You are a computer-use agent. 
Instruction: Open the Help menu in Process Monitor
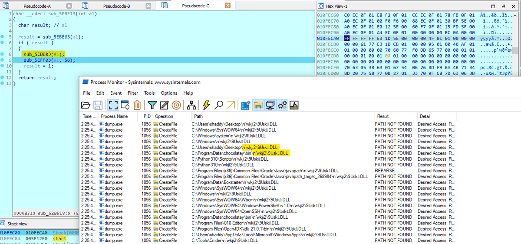click(x=188, y=93)
